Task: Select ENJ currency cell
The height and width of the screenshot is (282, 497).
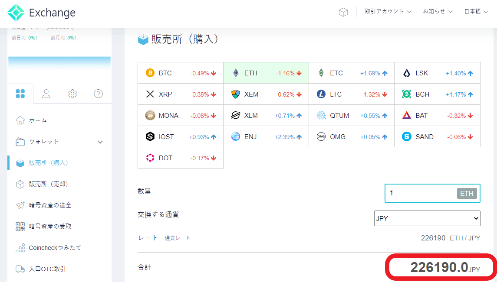Action: click(x=266, y=136)
